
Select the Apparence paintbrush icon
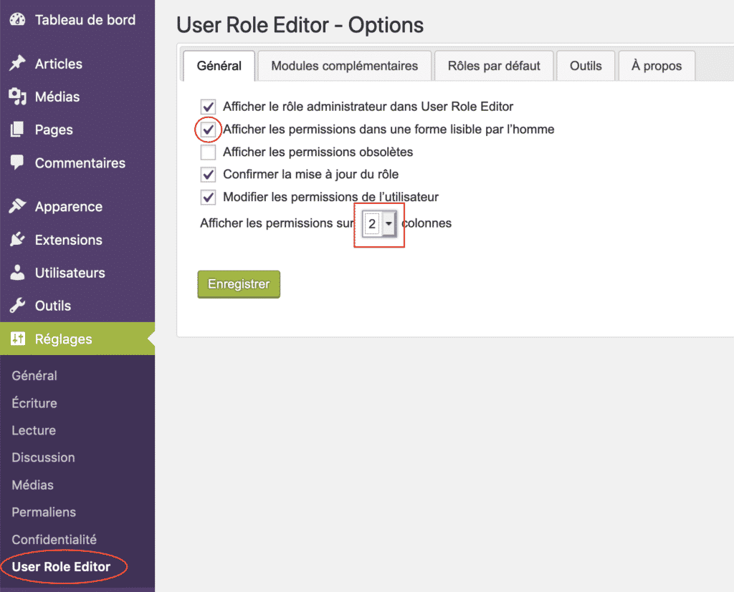pos(17,206)
